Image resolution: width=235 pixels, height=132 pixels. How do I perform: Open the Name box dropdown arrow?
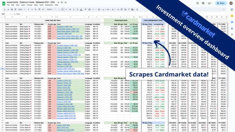(x=11, y=14)
